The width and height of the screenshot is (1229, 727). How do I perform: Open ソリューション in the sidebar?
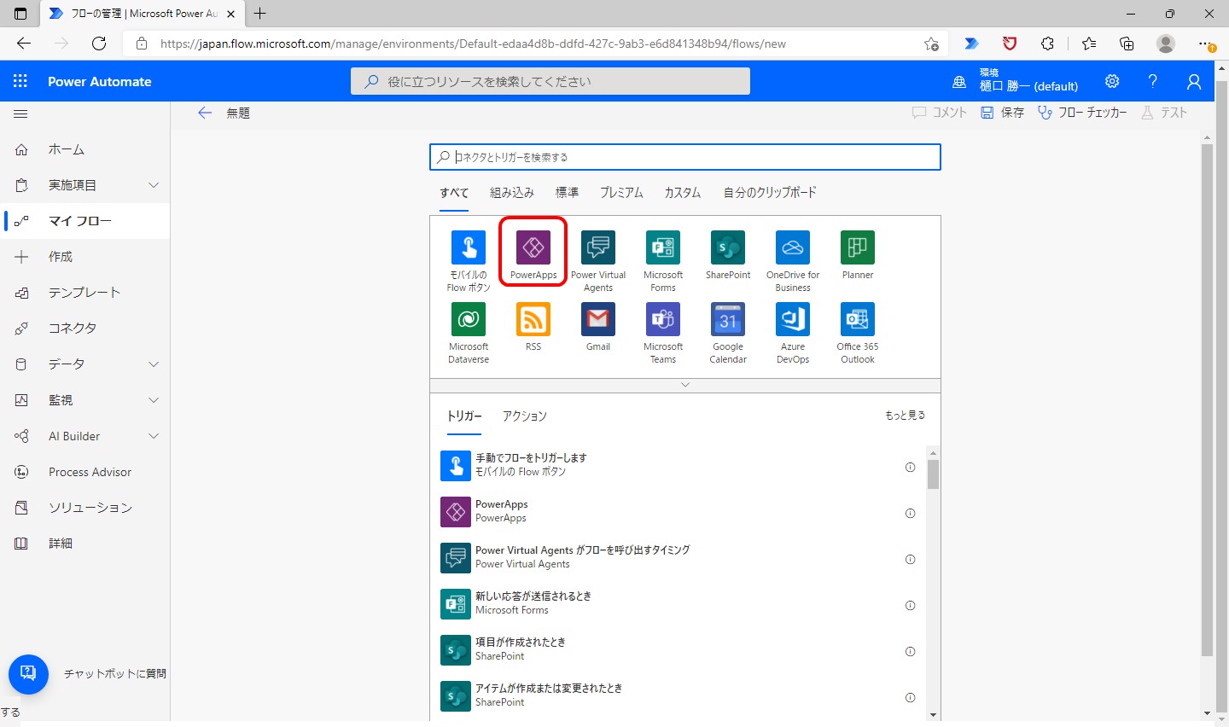pos(85,508)
